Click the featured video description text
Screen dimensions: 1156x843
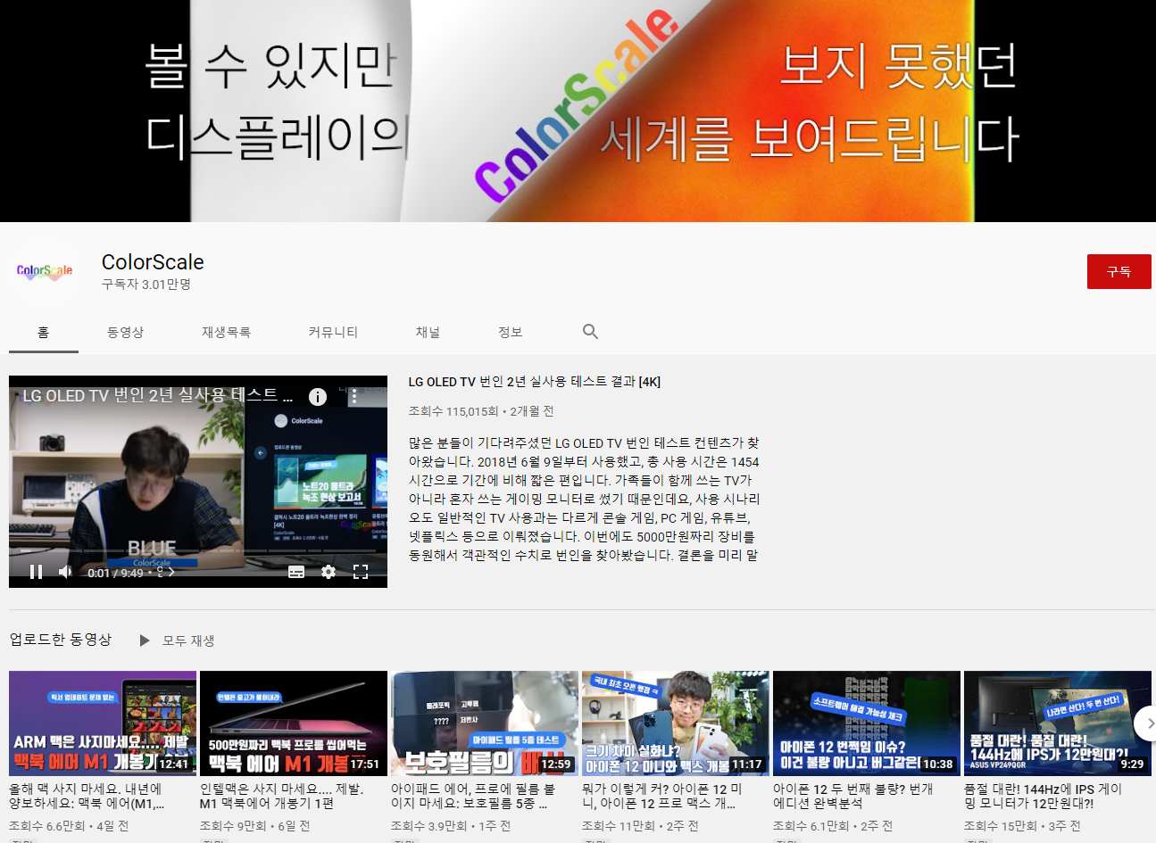(x=585, y=499)
